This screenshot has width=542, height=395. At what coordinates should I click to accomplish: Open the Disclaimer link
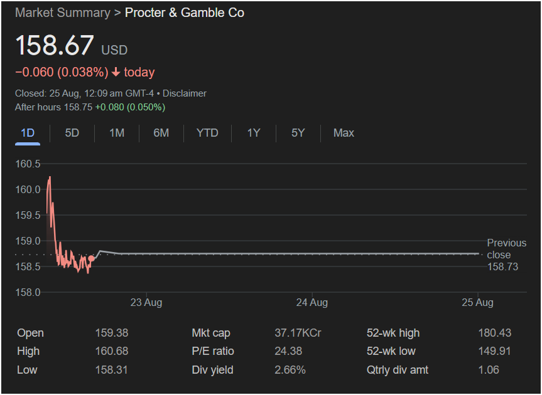185,93
